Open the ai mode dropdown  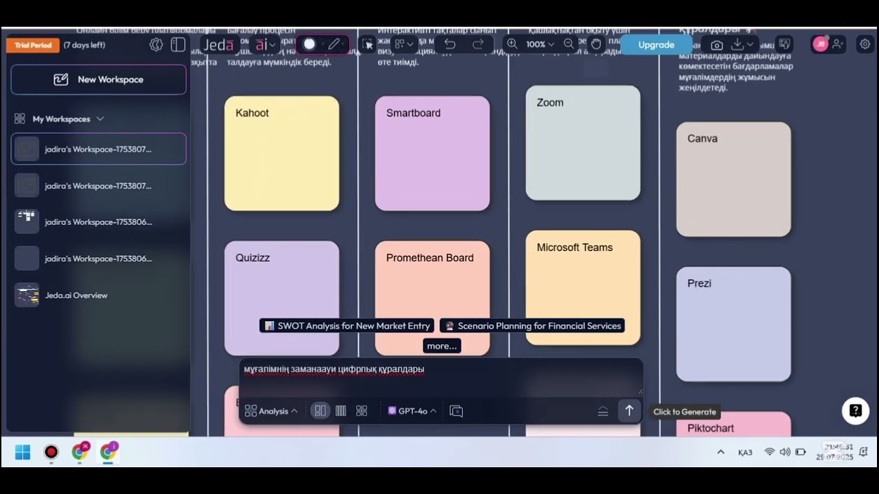(x=266, y=45)
